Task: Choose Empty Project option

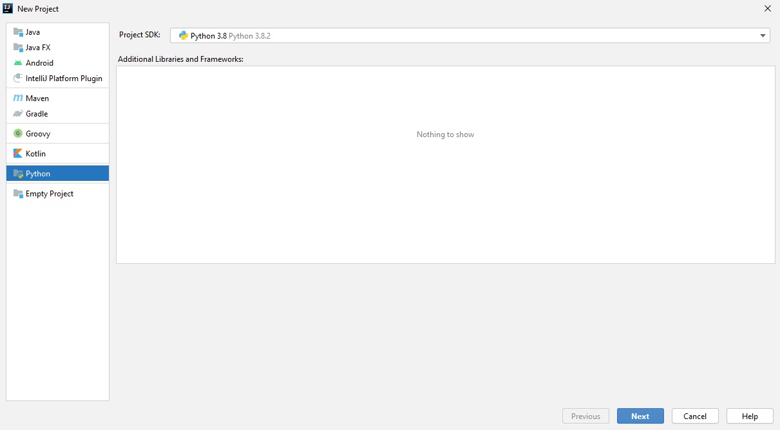Action: 57,193
